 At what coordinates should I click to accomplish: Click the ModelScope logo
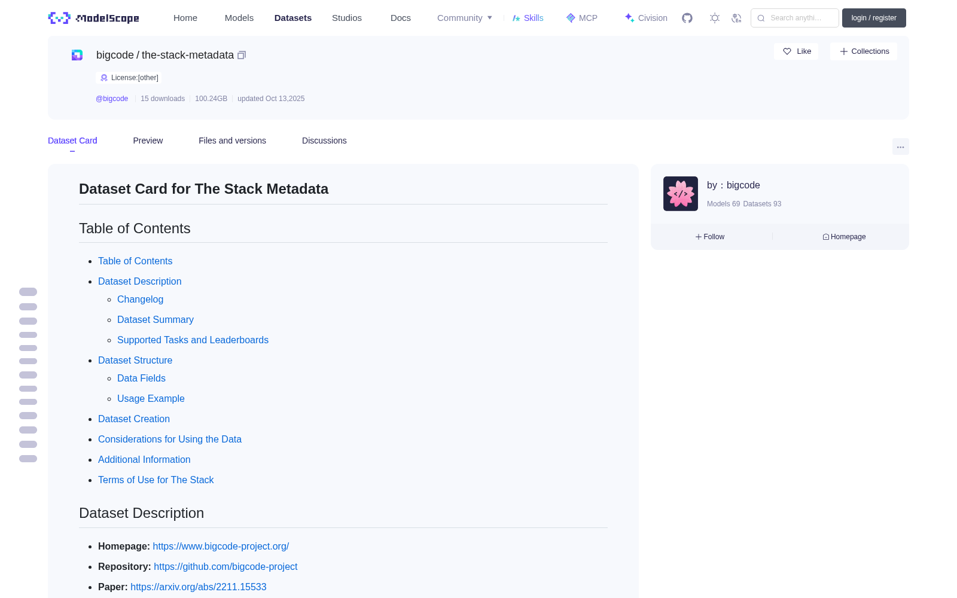coord(94,18)
